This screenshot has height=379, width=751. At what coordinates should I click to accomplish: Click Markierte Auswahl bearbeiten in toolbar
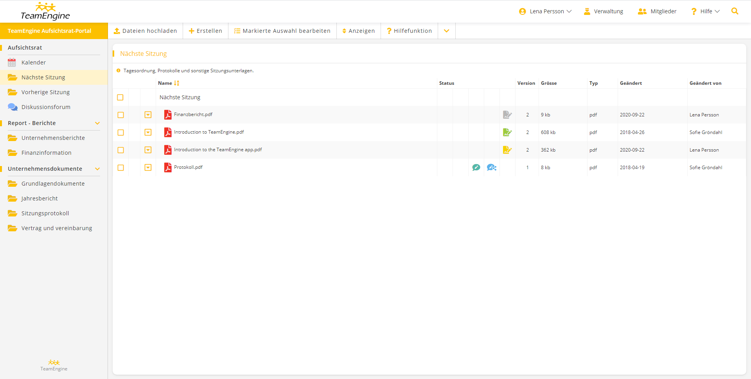(282, 31)
